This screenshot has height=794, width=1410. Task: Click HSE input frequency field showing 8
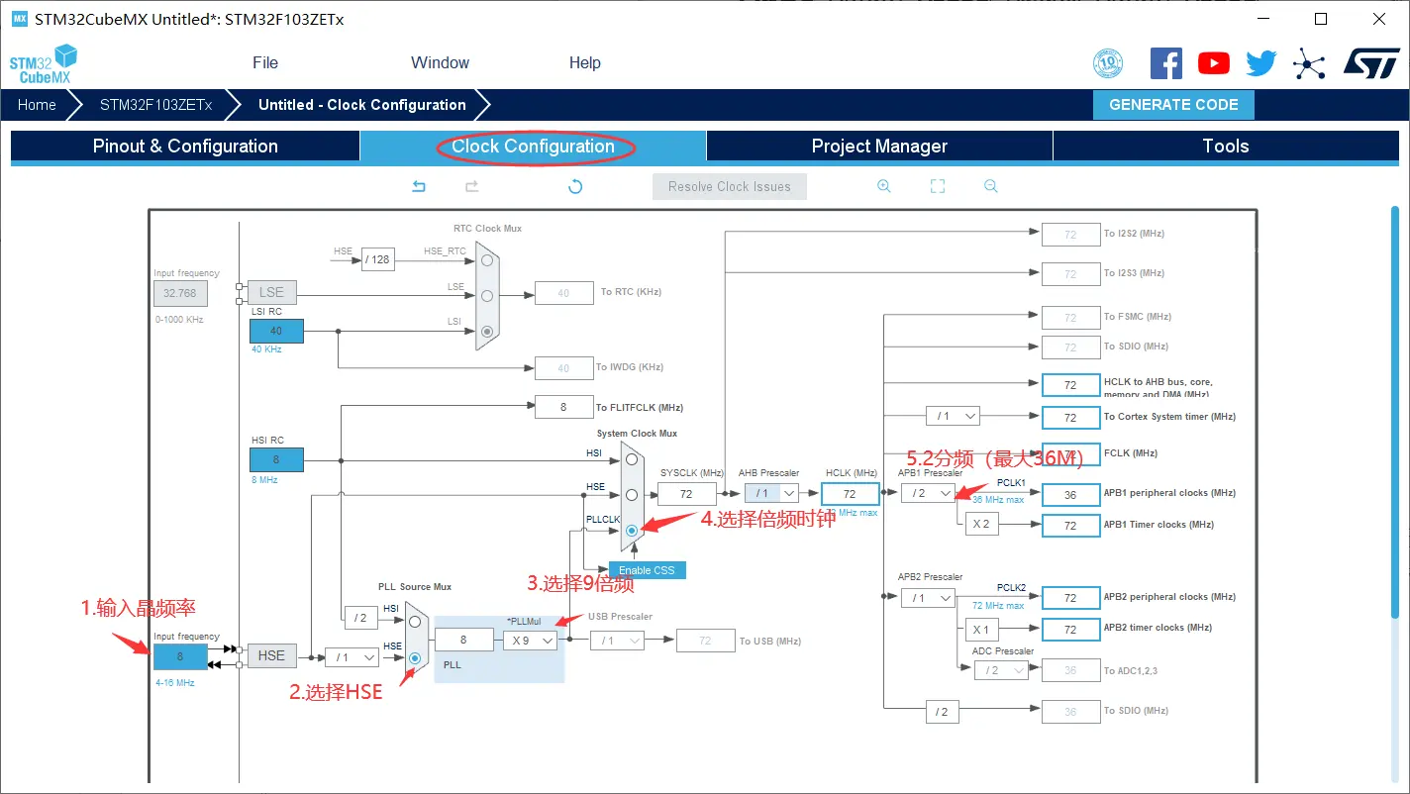click(180, 656)
